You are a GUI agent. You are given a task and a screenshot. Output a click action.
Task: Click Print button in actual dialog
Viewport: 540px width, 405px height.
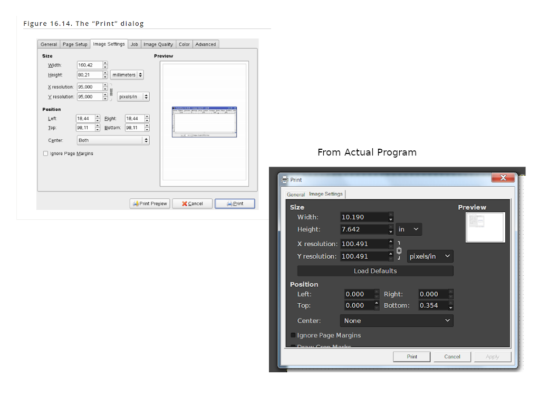pyautogui.click(x=411, y=357)
